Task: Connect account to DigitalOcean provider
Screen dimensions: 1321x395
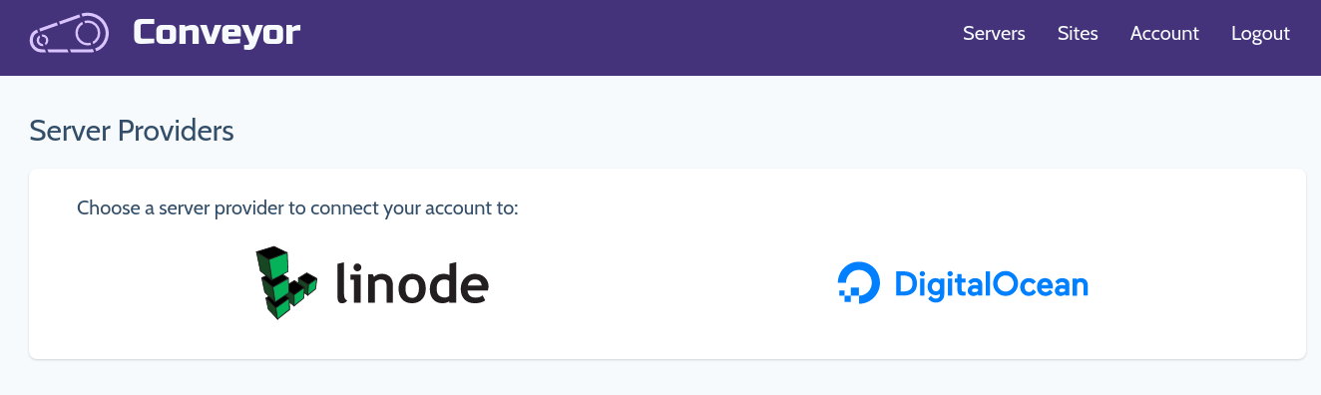Action: click(963, 284)
